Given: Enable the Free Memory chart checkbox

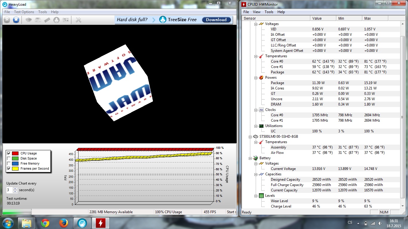Looking at the screenshot, I should (x=9, y=163).
